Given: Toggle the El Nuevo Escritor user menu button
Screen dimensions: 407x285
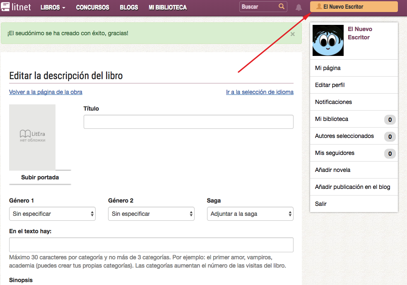Looking at the screenshot, I should pyautogui.click(x=354, y=7).
